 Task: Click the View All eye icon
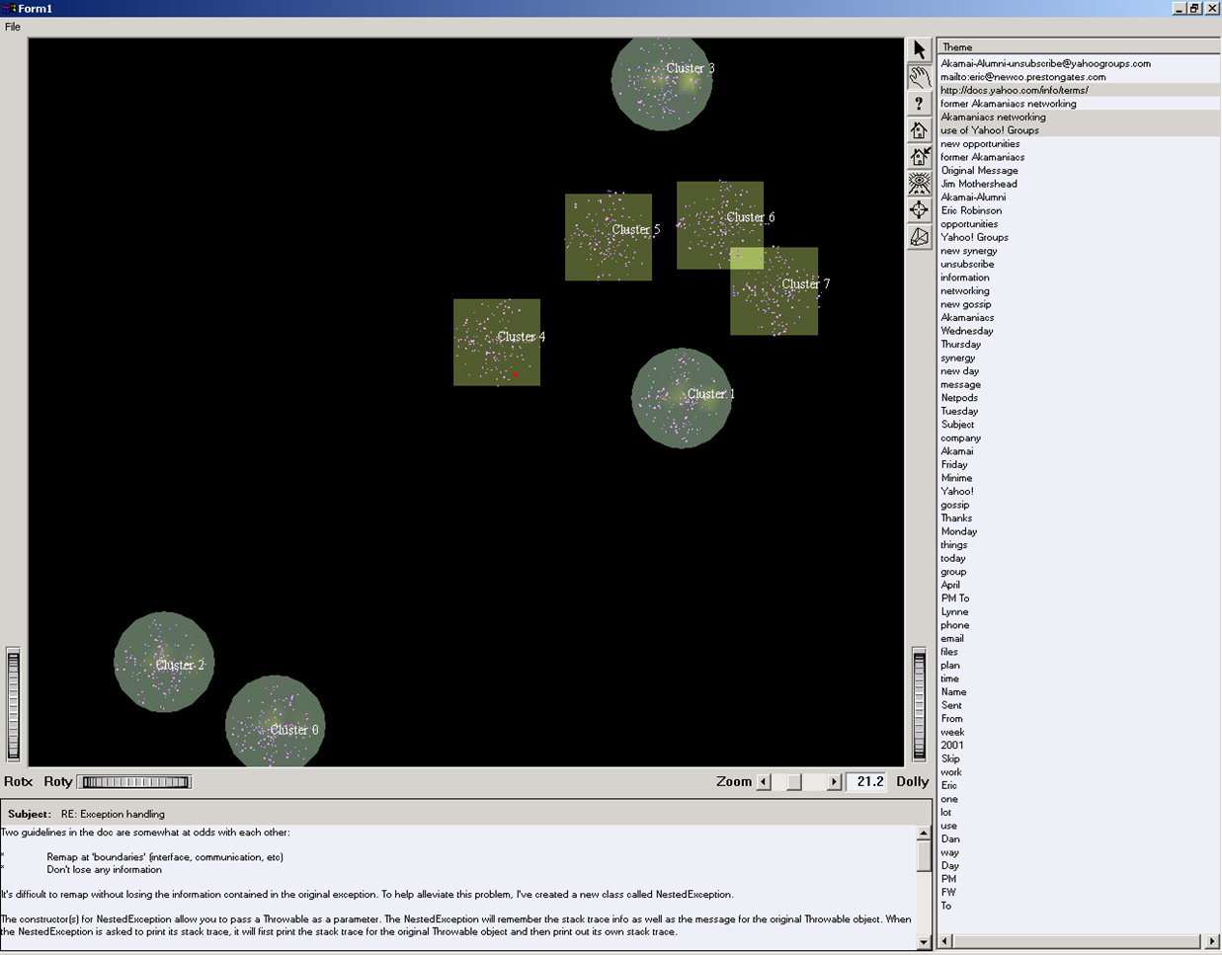919,184
